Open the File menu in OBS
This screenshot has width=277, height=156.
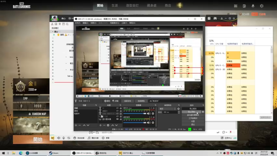(x=77, y=23)
